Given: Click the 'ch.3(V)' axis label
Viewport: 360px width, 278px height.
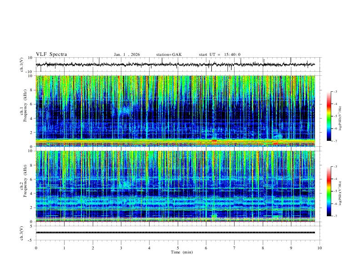Looking at the screenshot, I should pos(22,233).
